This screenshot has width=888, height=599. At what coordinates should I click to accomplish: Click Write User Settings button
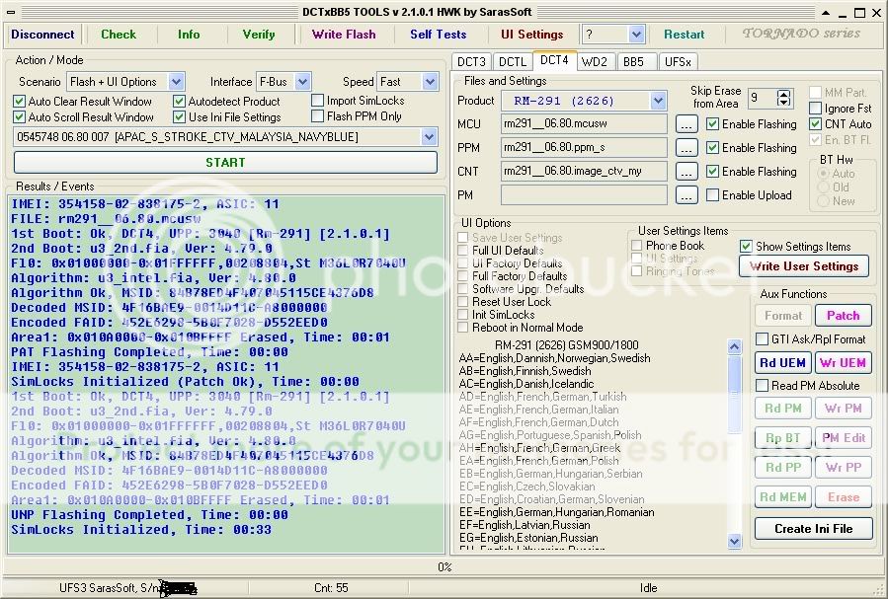coord(804,266)
